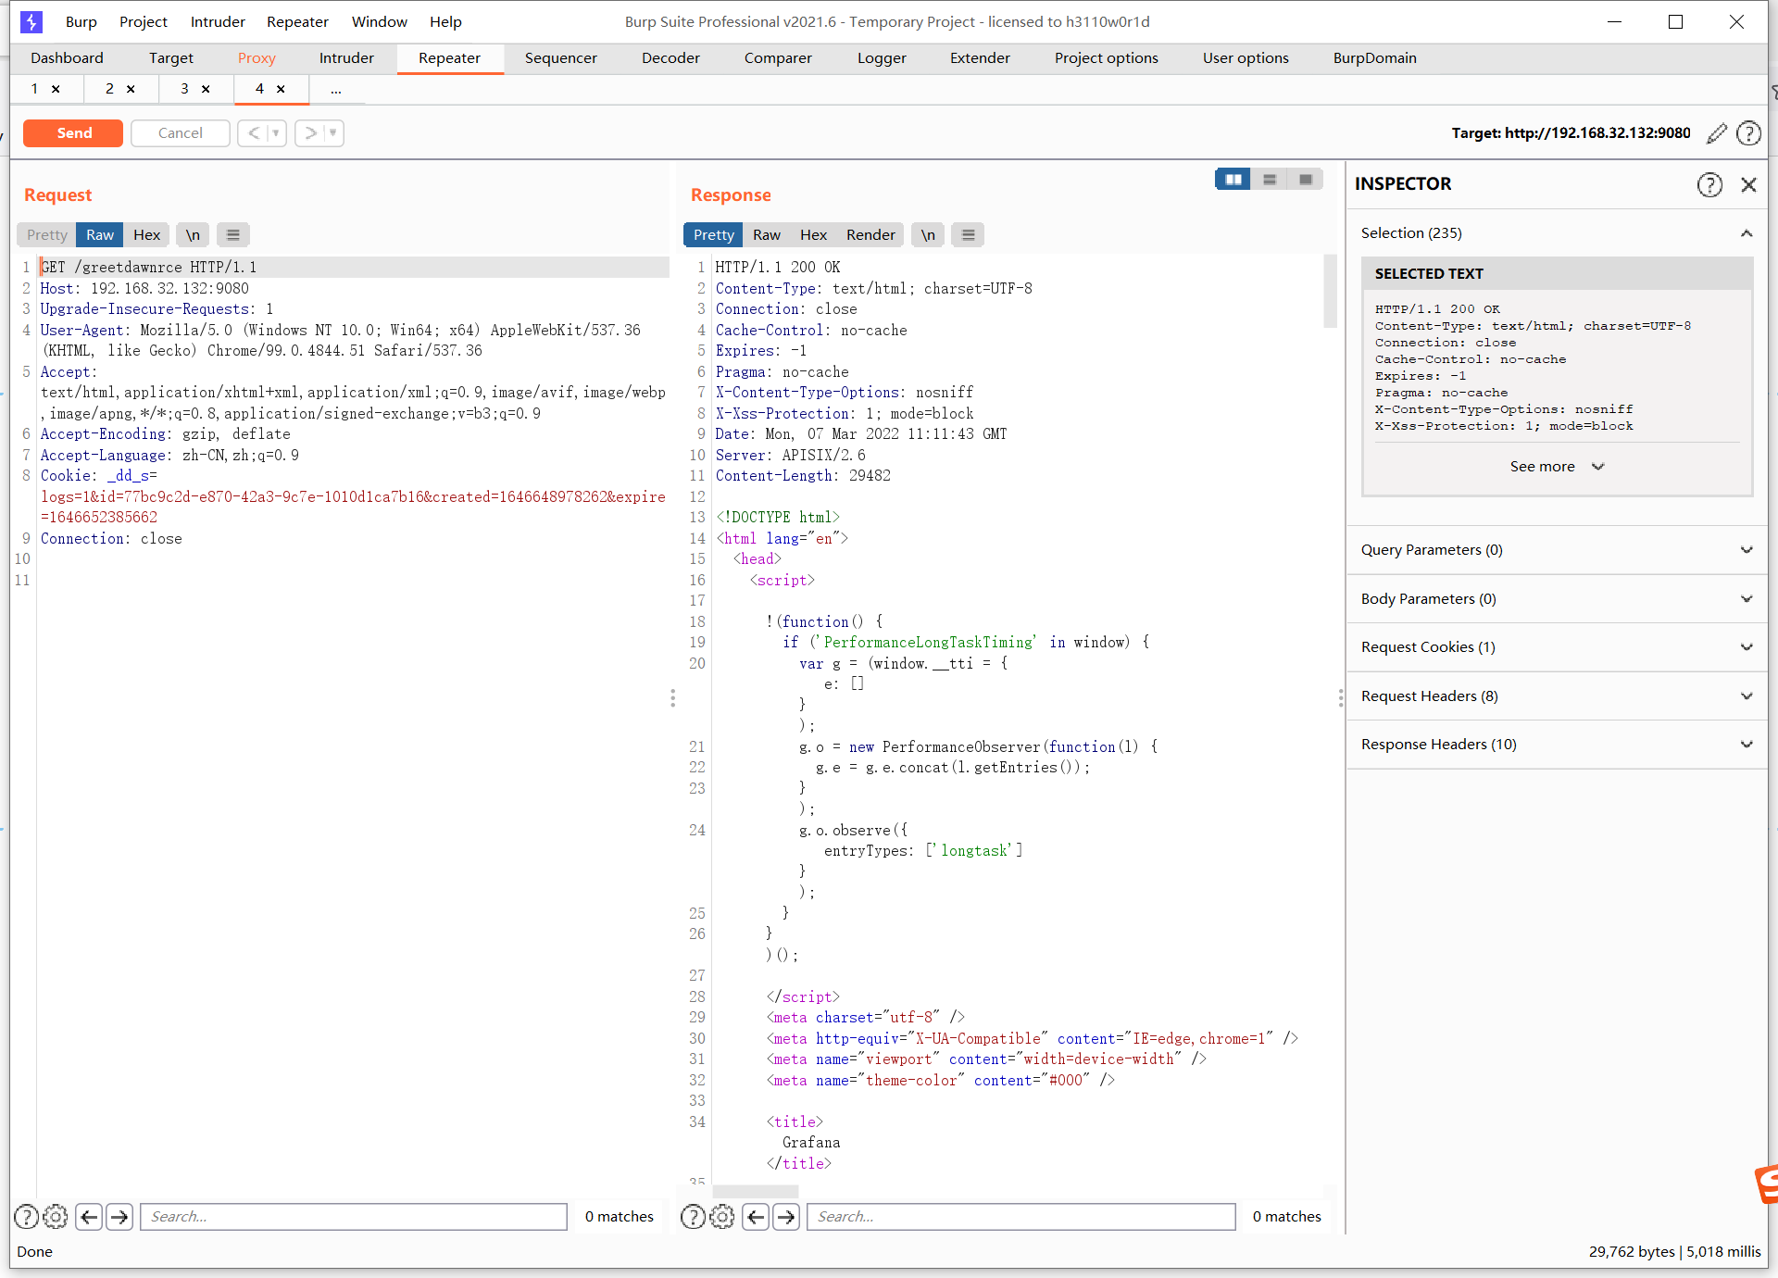Open back history dropdown arrow
This screenshot has width=1778, height=1278.
tap(276, 133)
